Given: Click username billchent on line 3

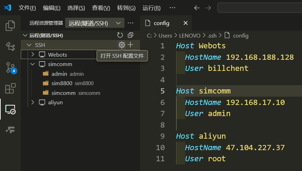Looking at the screenshot, I should [x=228, y=68].
